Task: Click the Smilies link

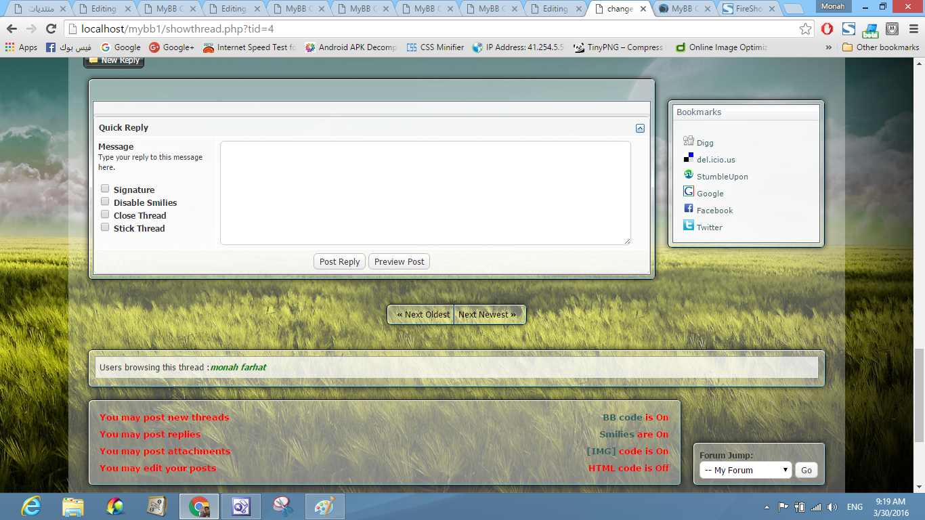Action: click(x=618, y=435)
